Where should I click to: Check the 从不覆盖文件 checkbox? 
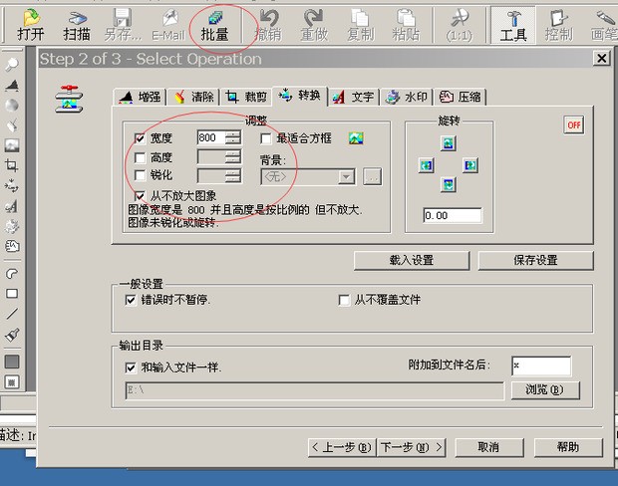pos(344,301)
